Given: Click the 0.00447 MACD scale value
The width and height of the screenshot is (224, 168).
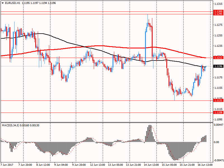Looking at the screenshot, I should (x=218, y=125).
